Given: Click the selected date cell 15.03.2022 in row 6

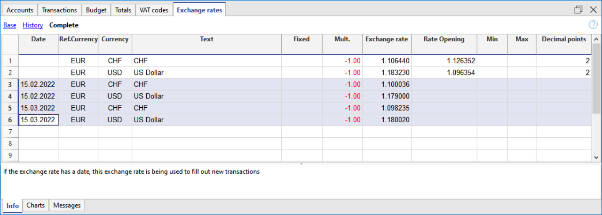Looking at the screenshot, I should [x=39, y=120].
